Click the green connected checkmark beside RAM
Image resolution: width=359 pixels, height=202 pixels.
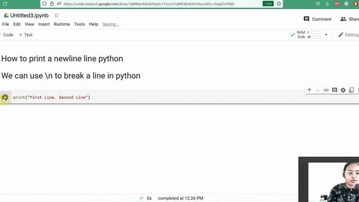[292, 35]
